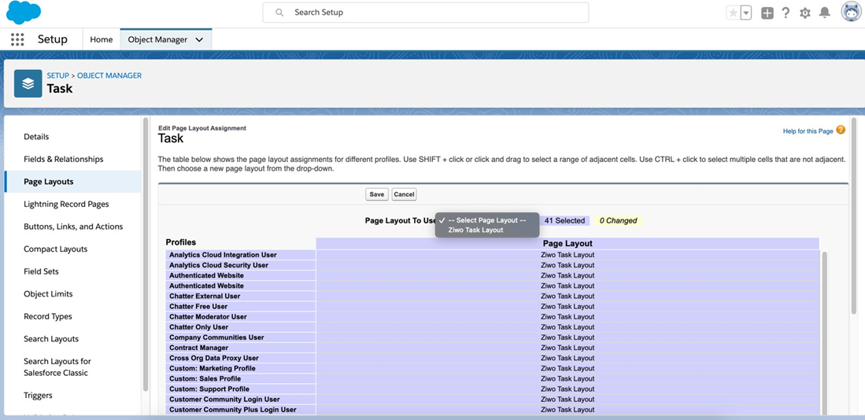Choose 'Ziwo Task Layout' dropdown option

[x=487, y=230]
